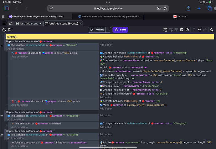Open the page menu icon in address bar
This screenshot has width=216, height=149.
point(51,8)
